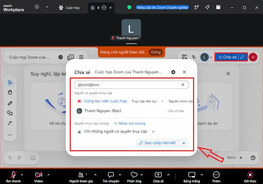Expand the chevron beside the meeting info icon
The width and height of the screenshot is (263, 184).
point(47,7)
